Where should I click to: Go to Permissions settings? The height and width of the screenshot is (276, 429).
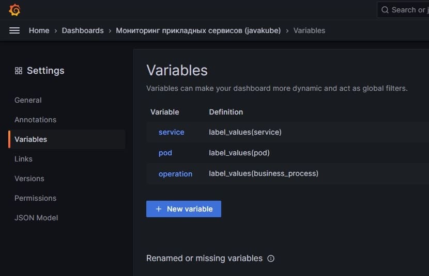point(35,199)
